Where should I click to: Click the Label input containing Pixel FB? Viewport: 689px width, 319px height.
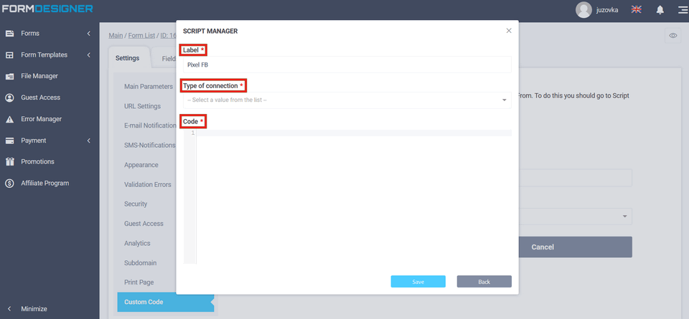point(347,65)
